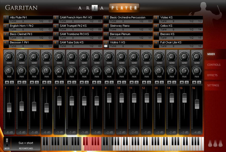Screen dimensions: 226x152
Task: Open instrument slot 5 SAM French Horn
Action: coord(81,17)
